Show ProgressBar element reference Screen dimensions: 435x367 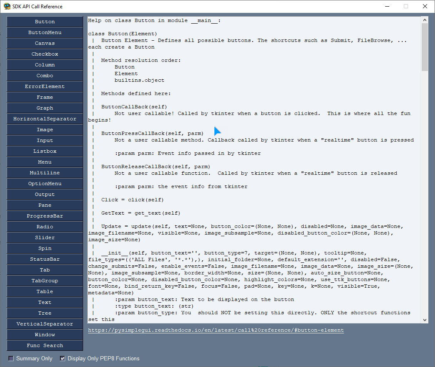(44, 216)
